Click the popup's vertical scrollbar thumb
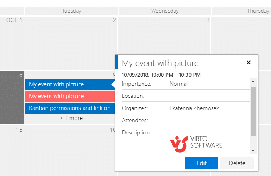This screenshot has width=271, height=176. point(253,111)
